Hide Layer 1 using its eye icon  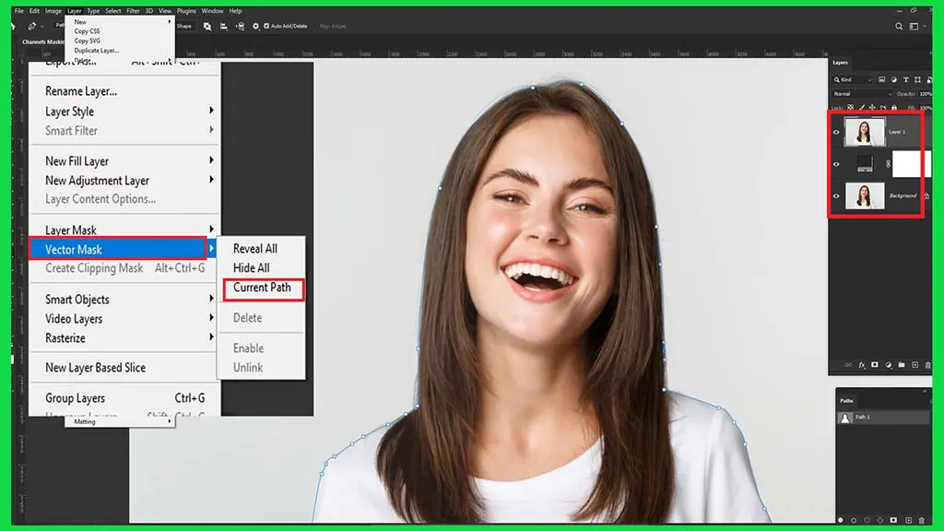pos(836,133)
